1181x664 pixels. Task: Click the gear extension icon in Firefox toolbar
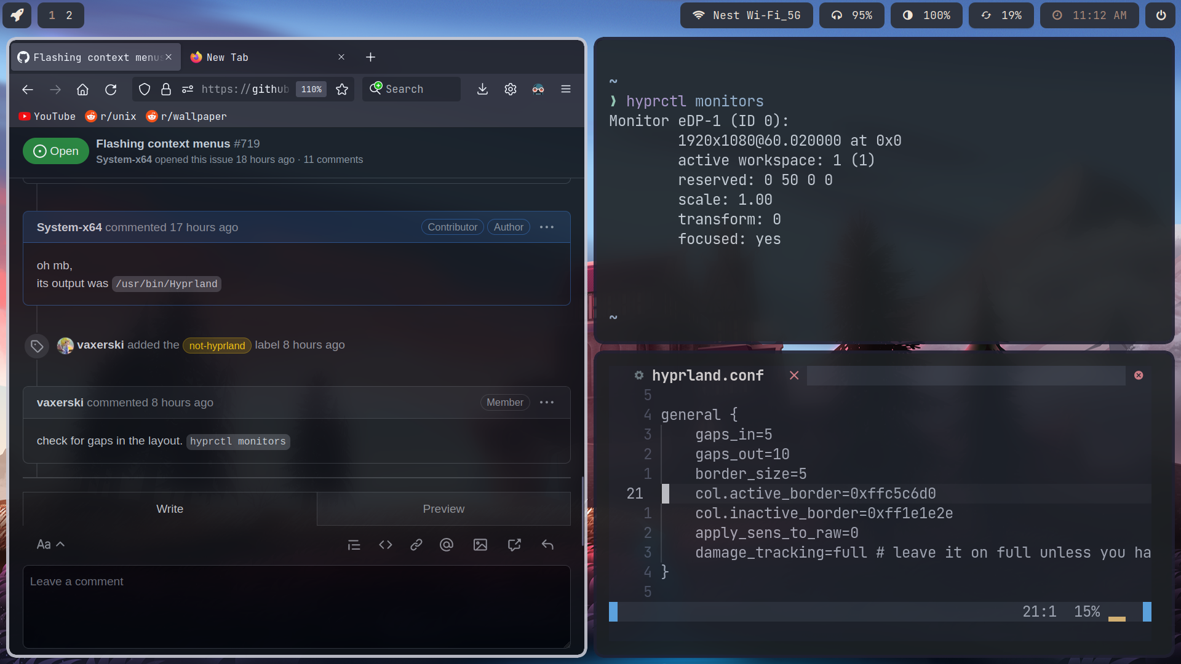(511, 90)
